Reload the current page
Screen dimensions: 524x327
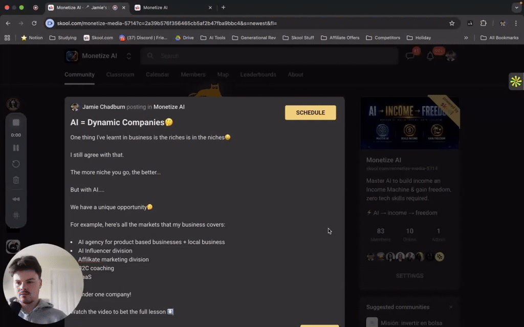pyautogui.click(x=34, y=23)
